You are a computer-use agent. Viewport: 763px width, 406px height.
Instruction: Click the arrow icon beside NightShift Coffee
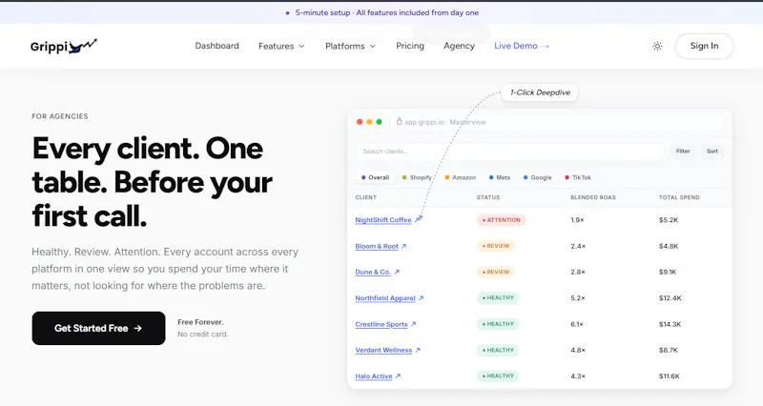point(418,220)
